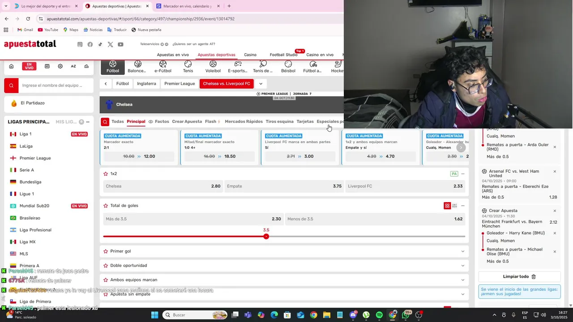Open the Casino menu item

(250, 55)
